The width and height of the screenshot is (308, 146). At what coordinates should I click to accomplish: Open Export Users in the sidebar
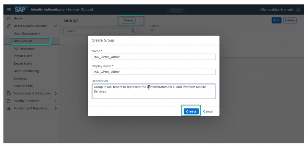tap(23, 64)
